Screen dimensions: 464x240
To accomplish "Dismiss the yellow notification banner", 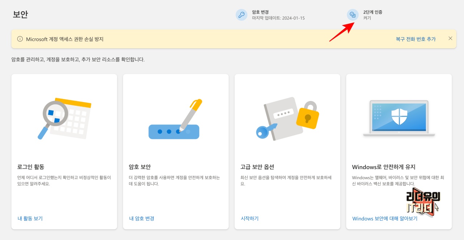I will click(450, 38).
